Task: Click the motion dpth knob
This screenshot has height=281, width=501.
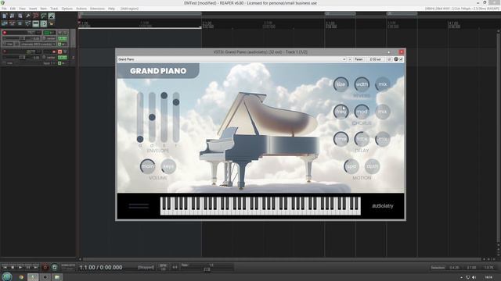Action: pyautogui.click(x=373, y=166)
